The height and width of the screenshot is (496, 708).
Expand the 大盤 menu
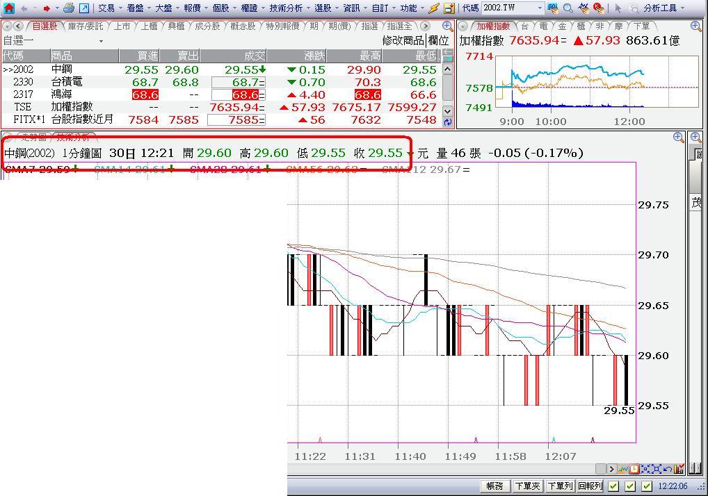pyautogui.click(x=167, y=8)
